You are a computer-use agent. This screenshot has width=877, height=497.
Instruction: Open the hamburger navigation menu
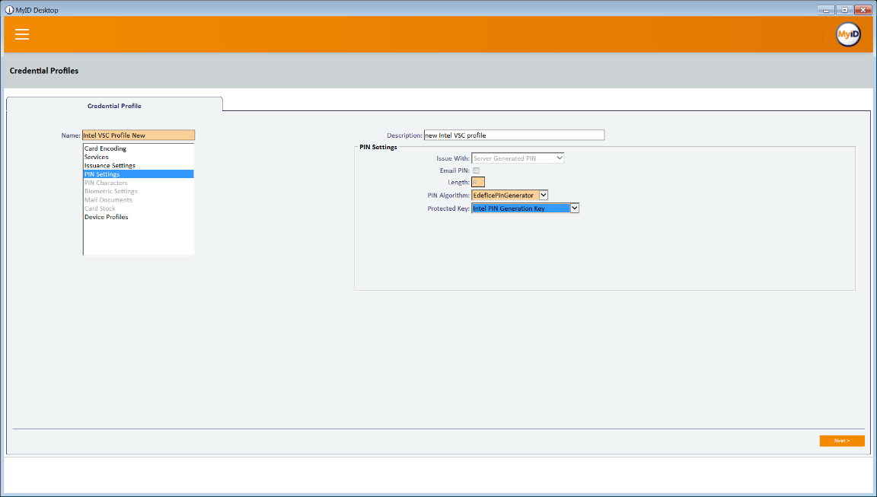[22, 34]
